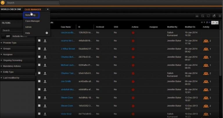Screen dimensions: 223x118
Task: Click the refresh icon in toolbar
Action: [x=208, y=16]
